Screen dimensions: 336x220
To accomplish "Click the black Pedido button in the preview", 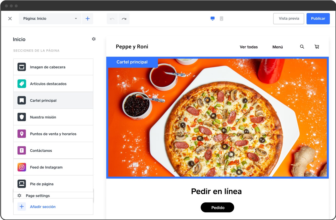I will click(217, 207).
